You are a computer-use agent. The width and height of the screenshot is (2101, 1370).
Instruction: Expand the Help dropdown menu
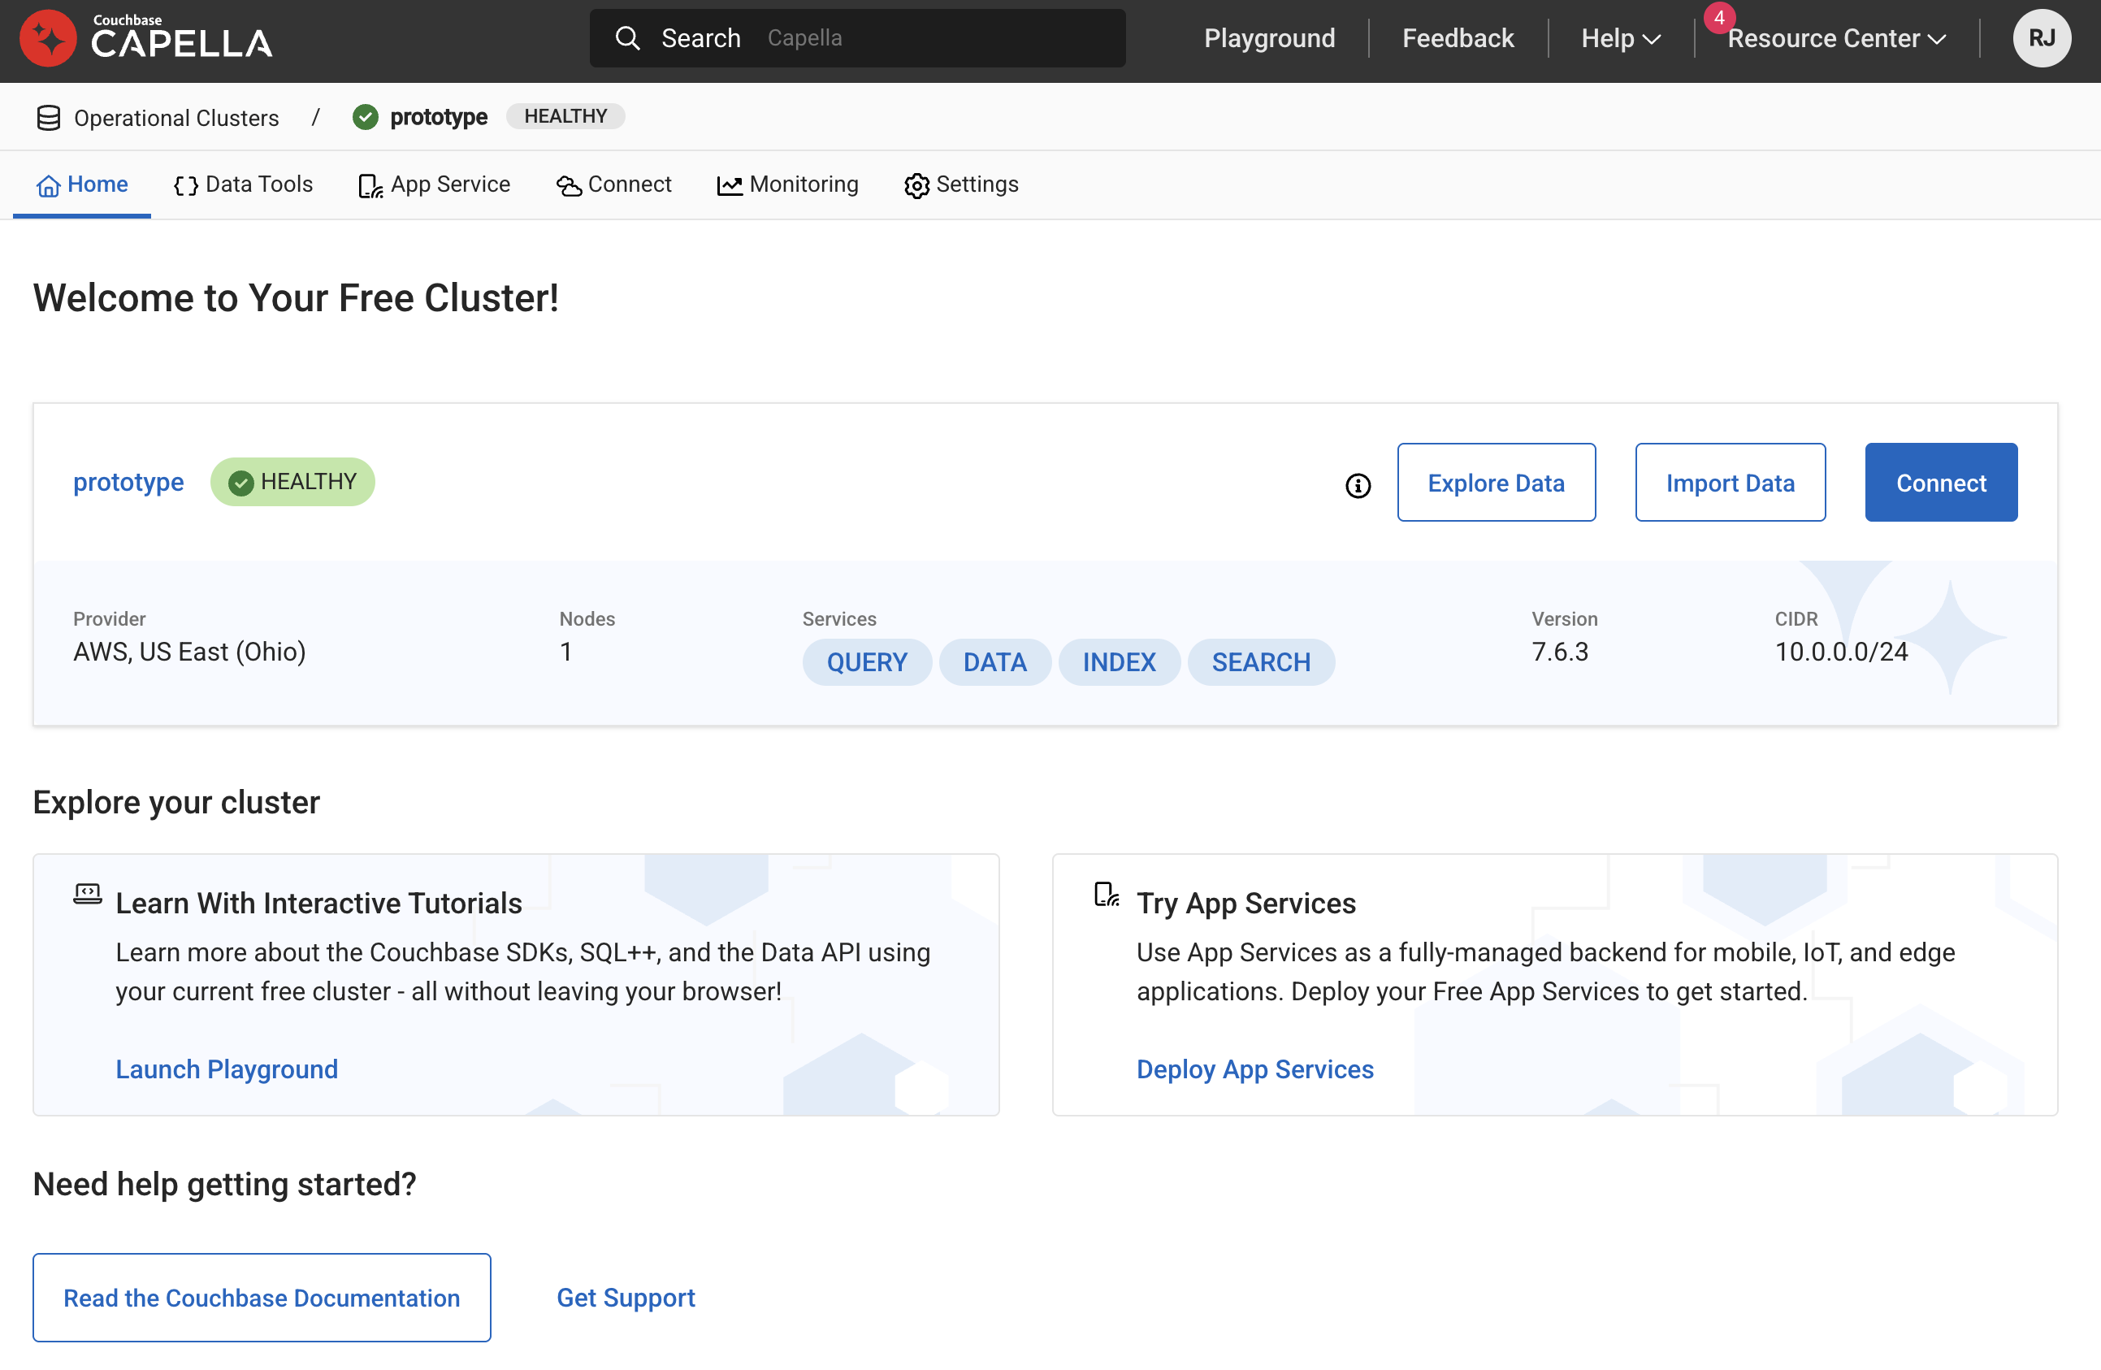pos(1621,38)
